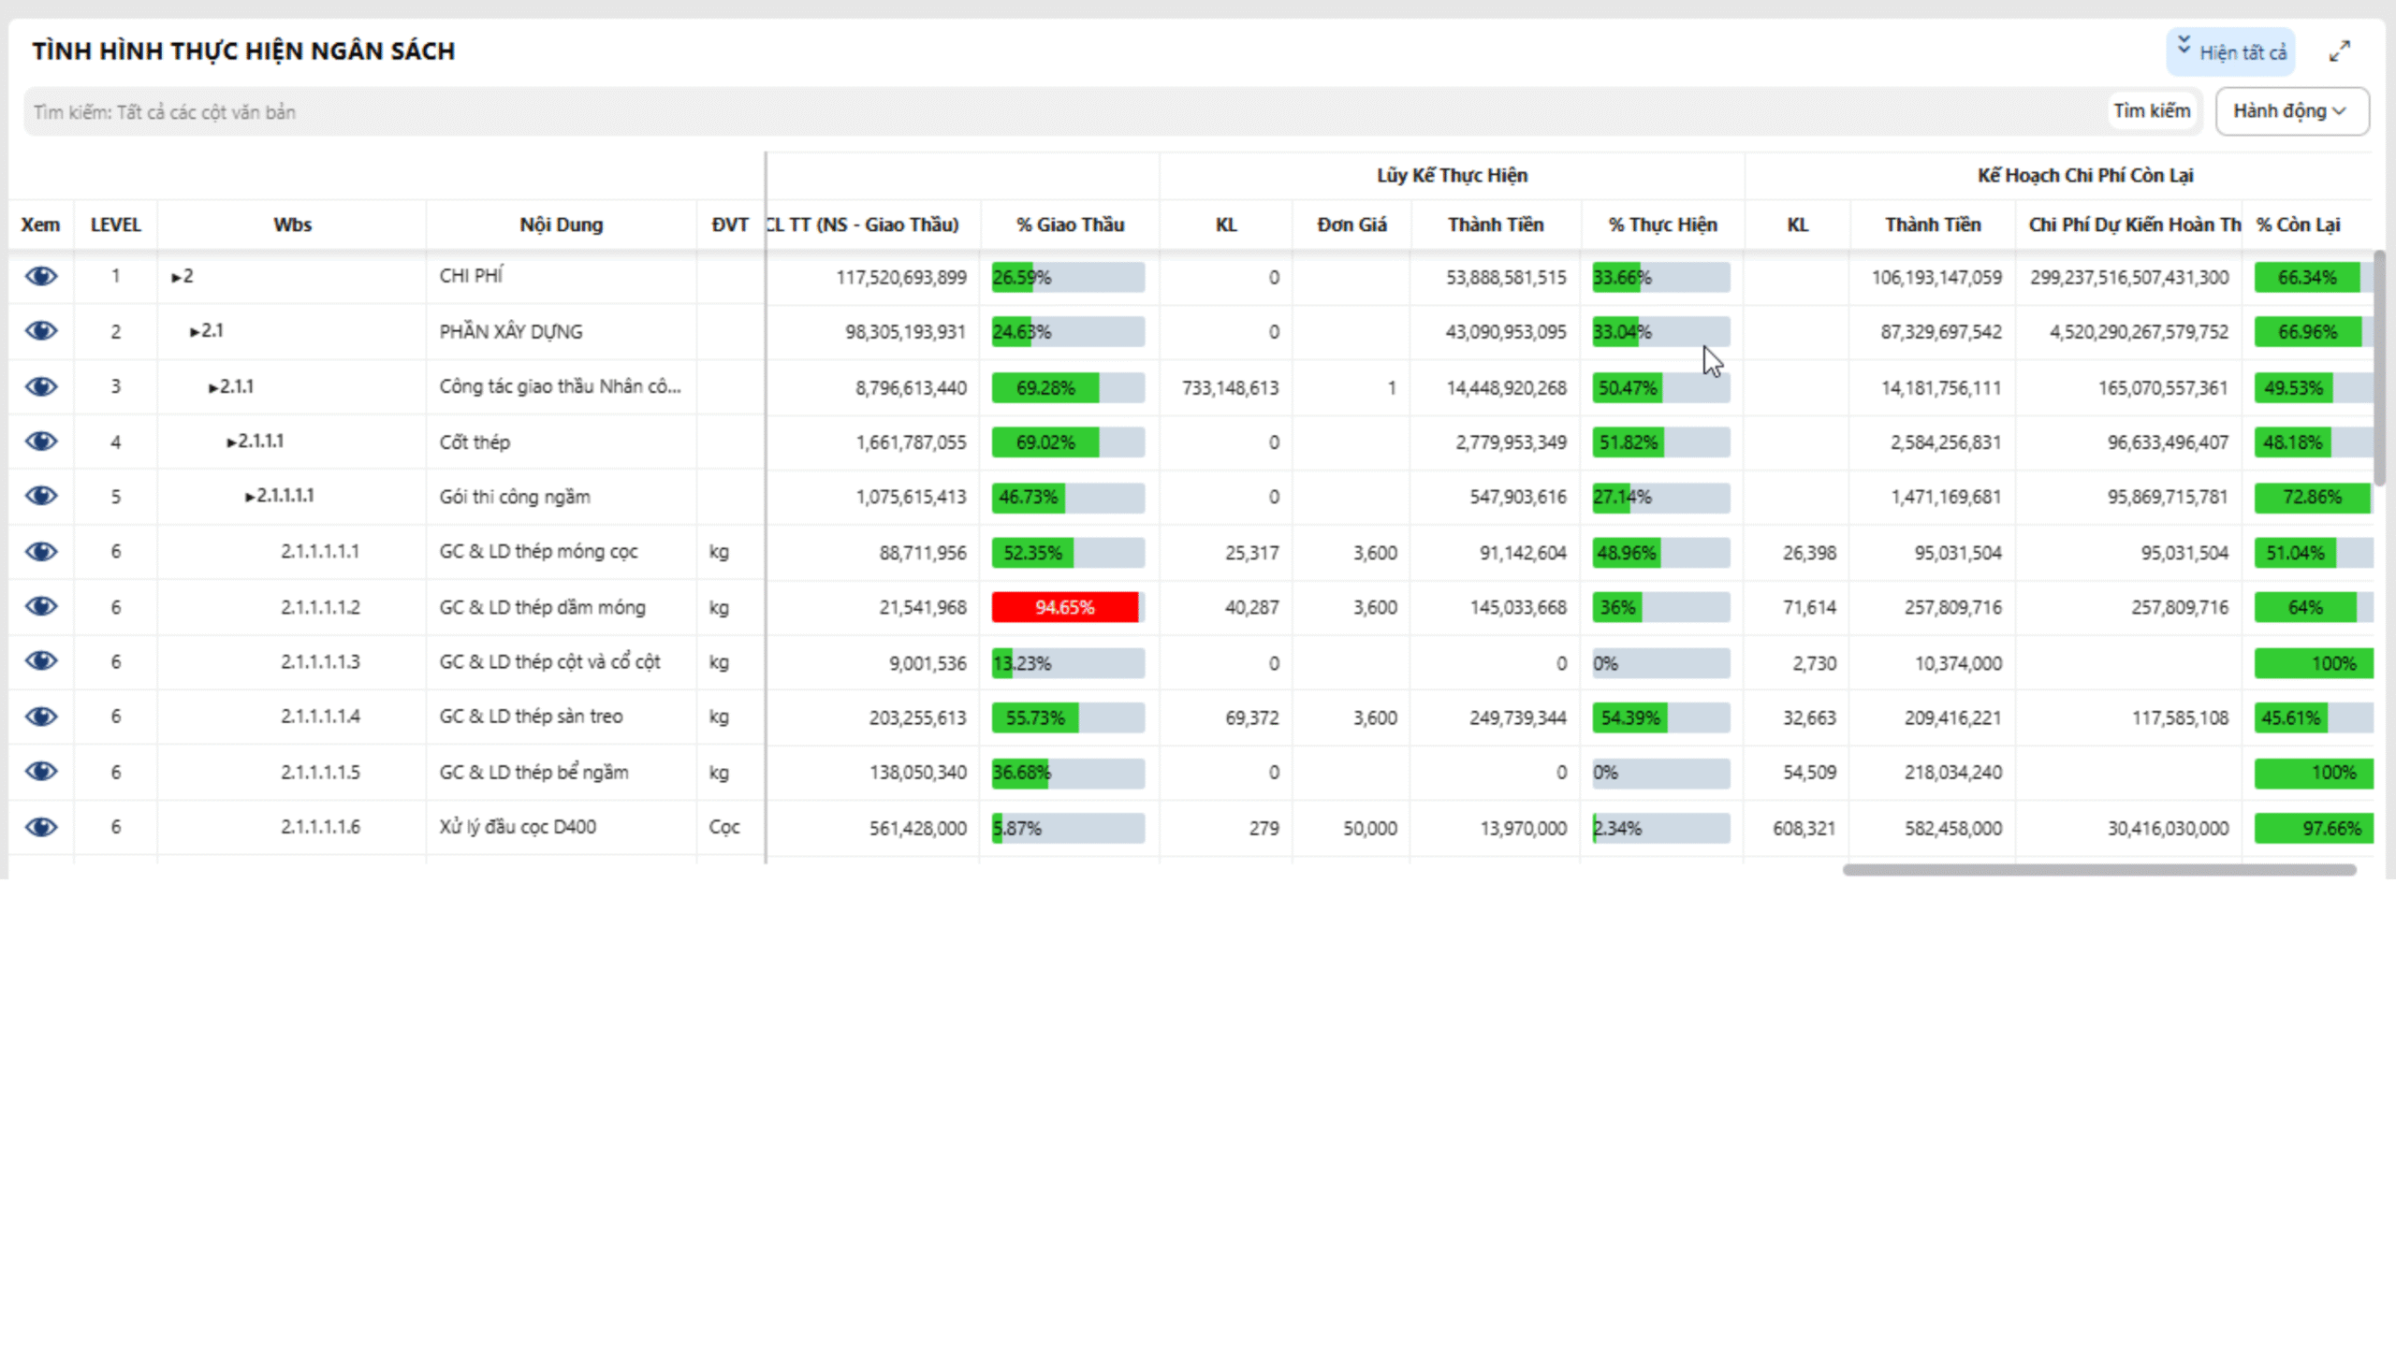Click eye icon for Xử lý đầu cọc D400

click(x=41, y=827)
